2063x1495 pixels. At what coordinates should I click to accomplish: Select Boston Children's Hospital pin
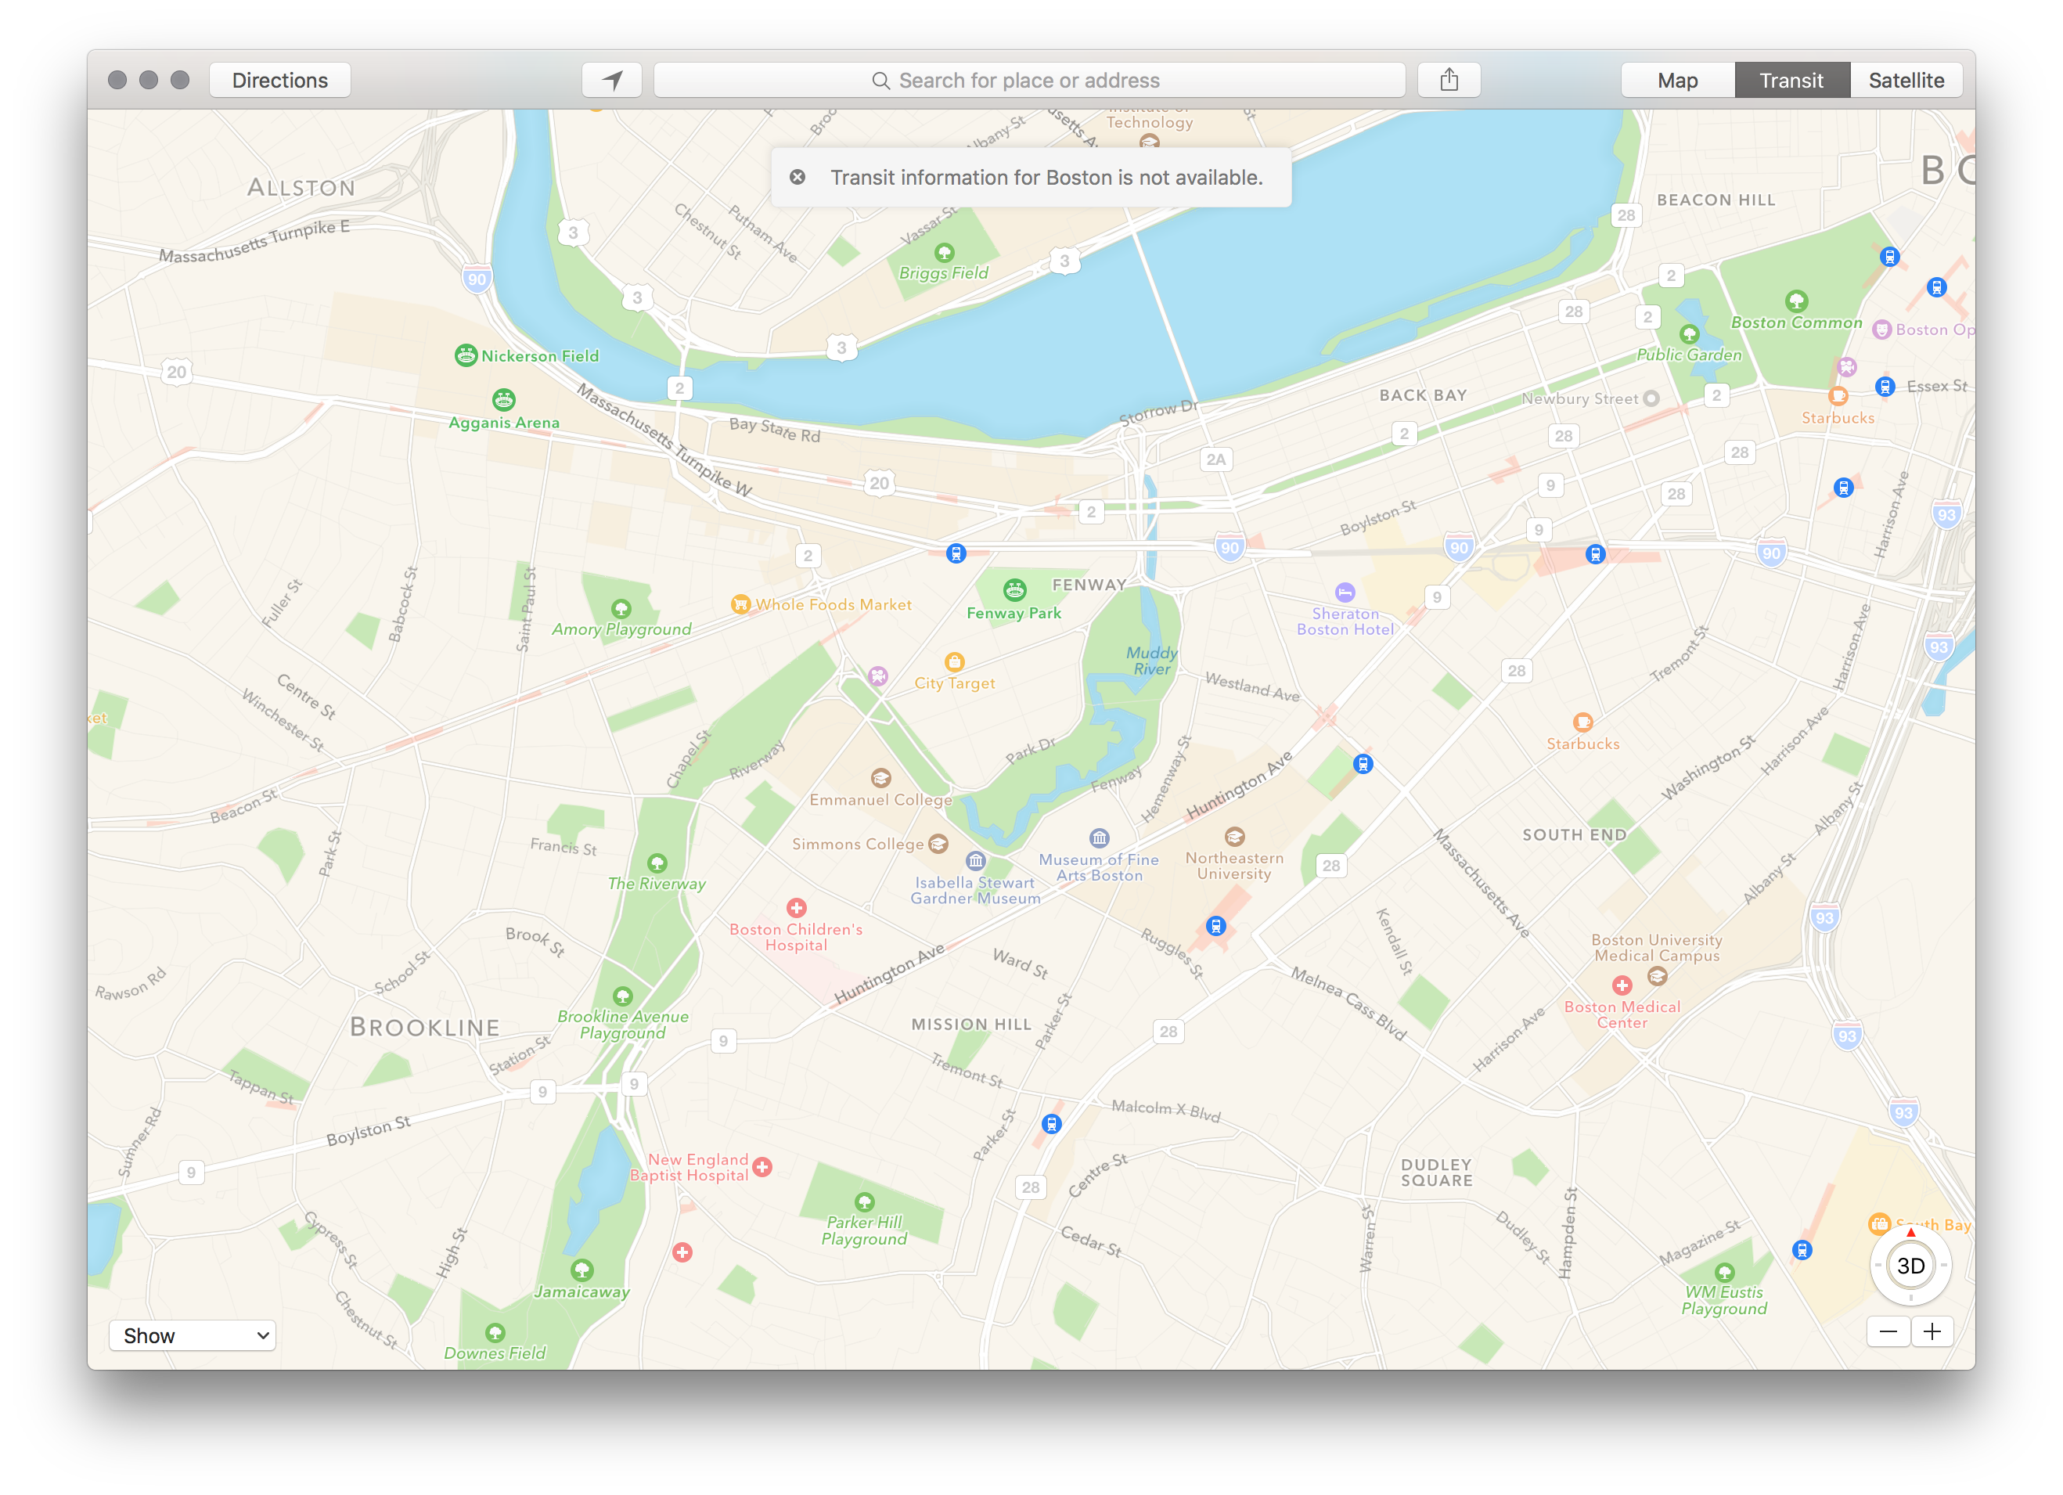tap(797, 907)
